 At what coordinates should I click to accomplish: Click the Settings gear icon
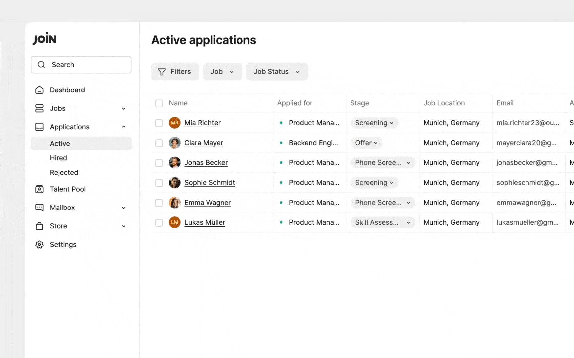coord(39,245)
